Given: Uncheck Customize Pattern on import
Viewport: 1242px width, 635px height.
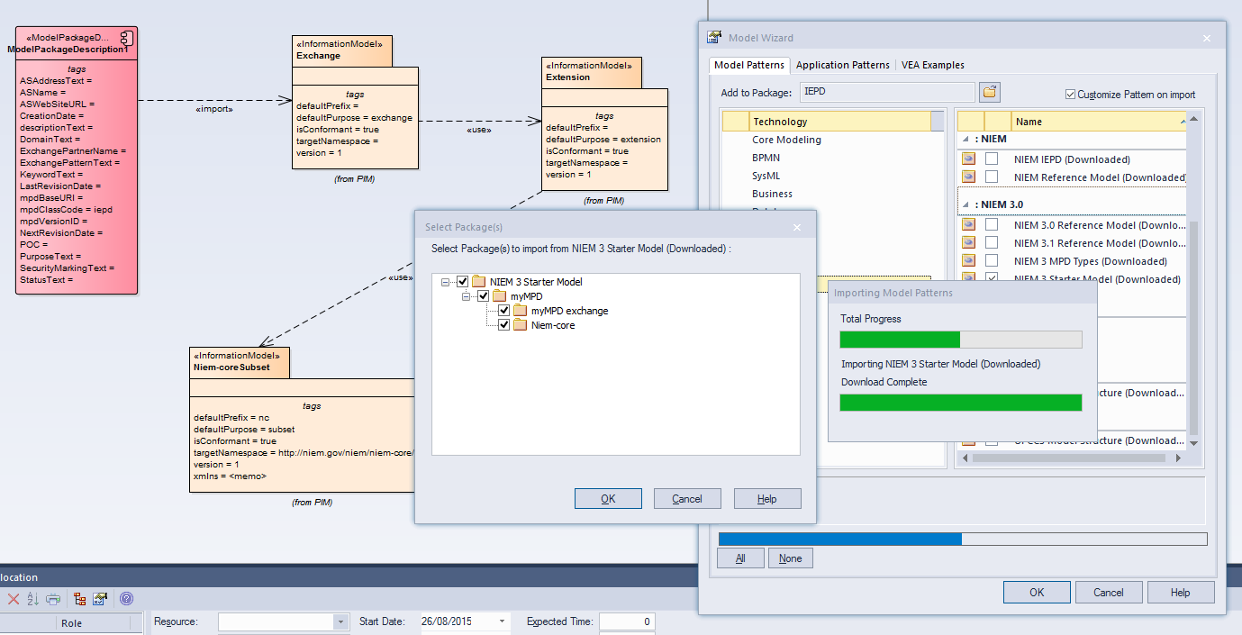Looking at the screenshot, I should [x=1070, y=95].
